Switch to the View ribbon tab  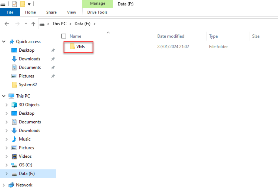click(x=72, y=12)
